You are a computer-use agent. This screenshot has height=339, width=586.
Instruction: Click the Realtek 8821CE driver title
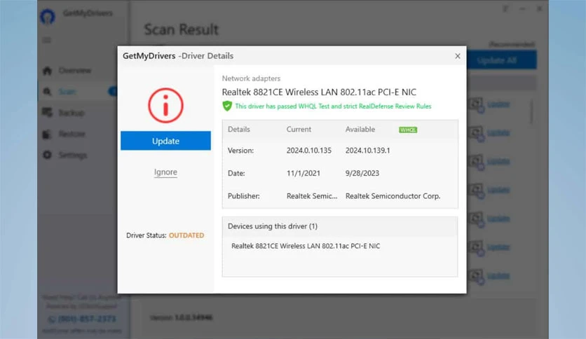click(319, 92)
